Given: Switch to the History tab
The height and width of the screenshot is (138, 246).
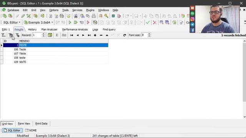Looking at the screenshot, I should pos(32,30).
